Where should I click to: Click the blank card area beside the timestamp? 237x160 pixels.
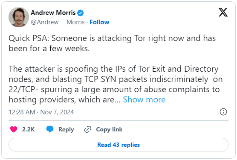(x=146, y=112)
